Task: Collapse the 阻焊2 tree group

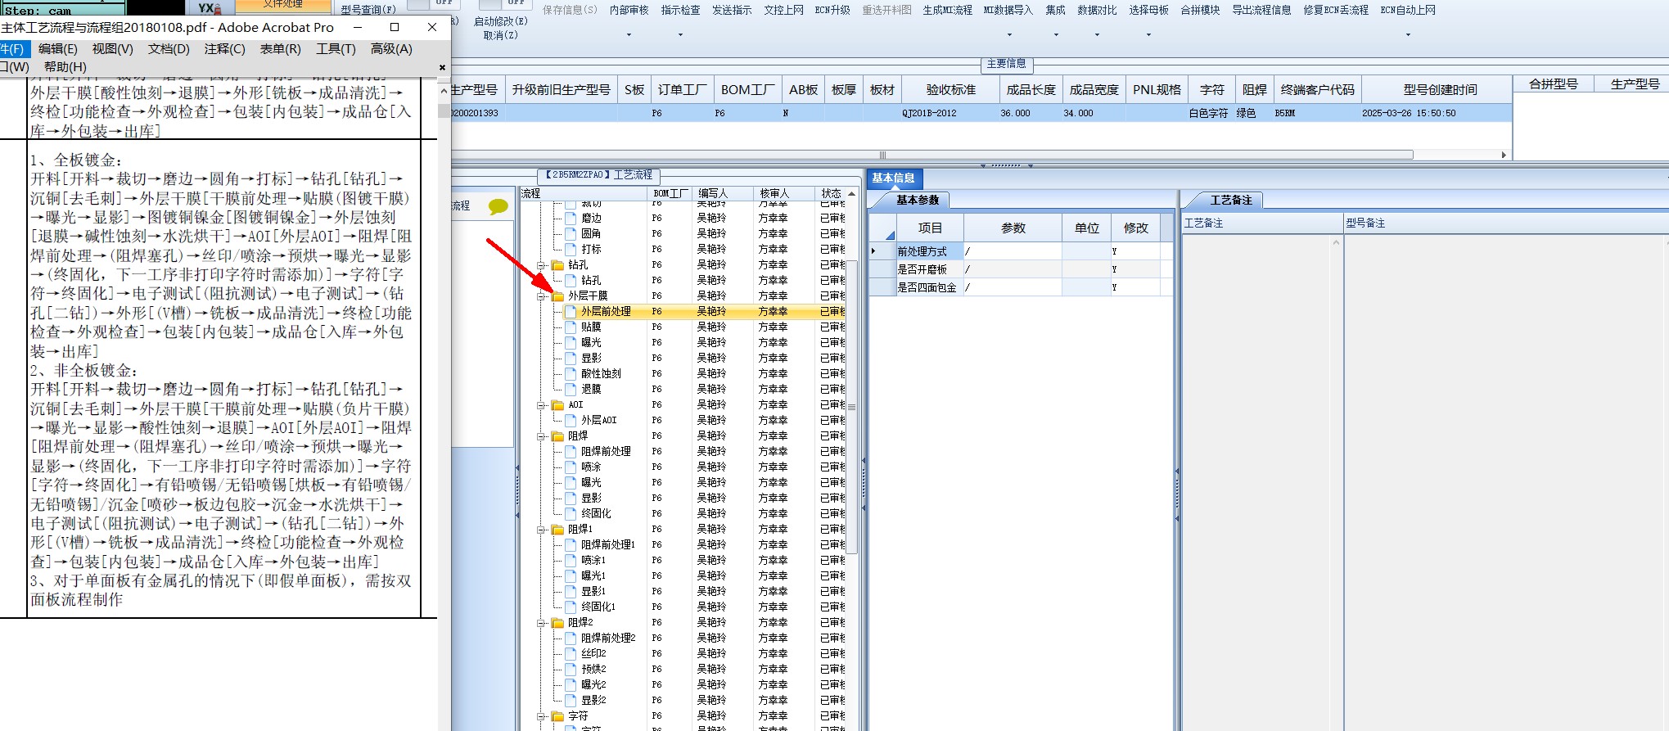Action: coord(541,623)
